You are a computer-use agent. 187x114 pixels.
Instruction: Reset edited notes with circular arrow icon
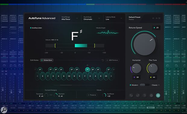(103, 60)
